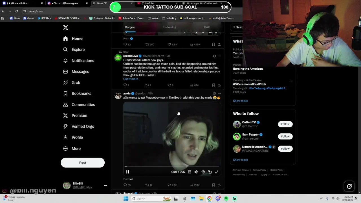Expand Show more on SkittleLive post

point(131,79)
